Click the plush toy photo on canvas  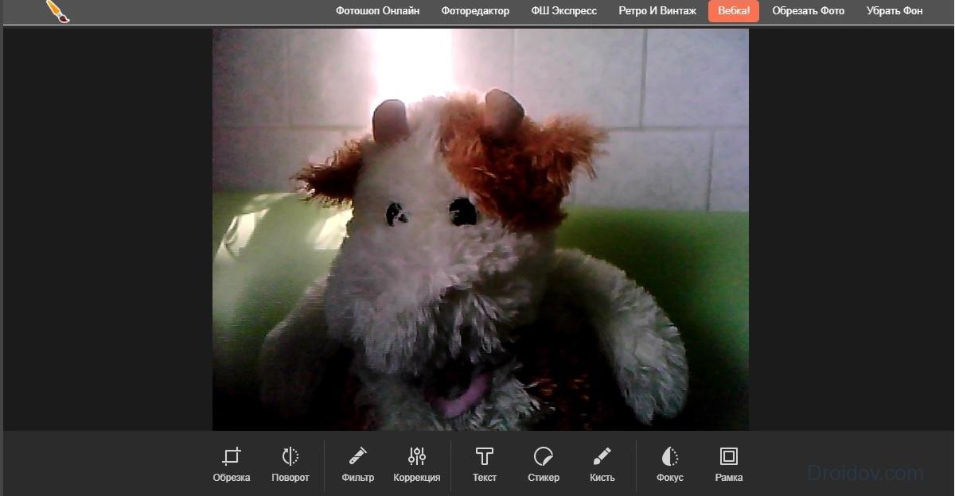481,230
